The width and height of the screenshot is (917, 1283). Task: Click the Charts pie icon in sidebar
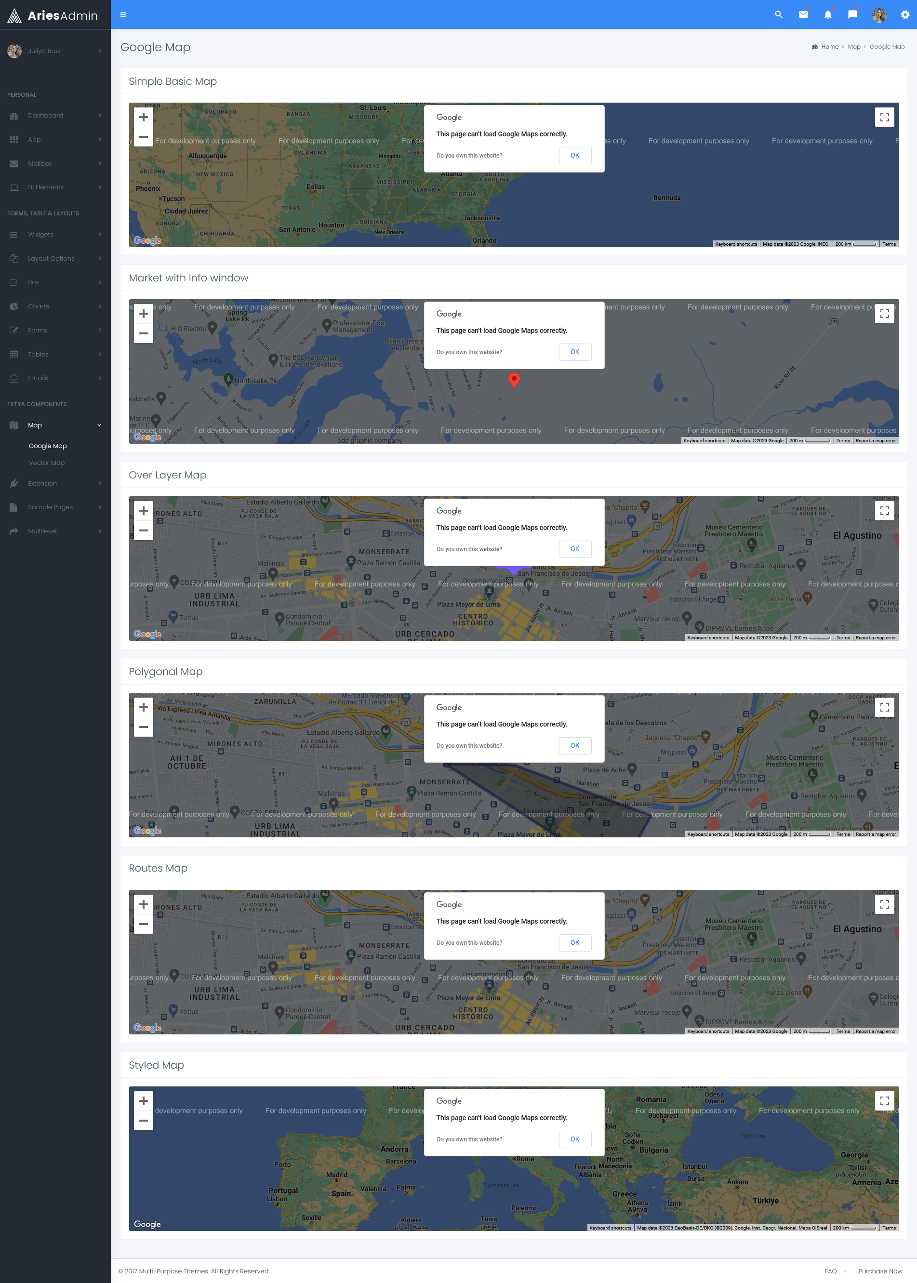[14, 306]
